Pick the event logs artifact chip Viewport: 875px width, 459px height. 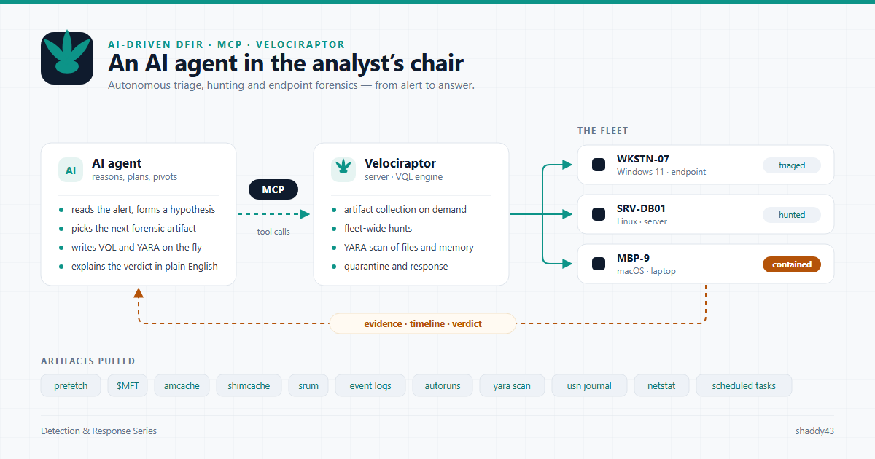pos(370,385)
